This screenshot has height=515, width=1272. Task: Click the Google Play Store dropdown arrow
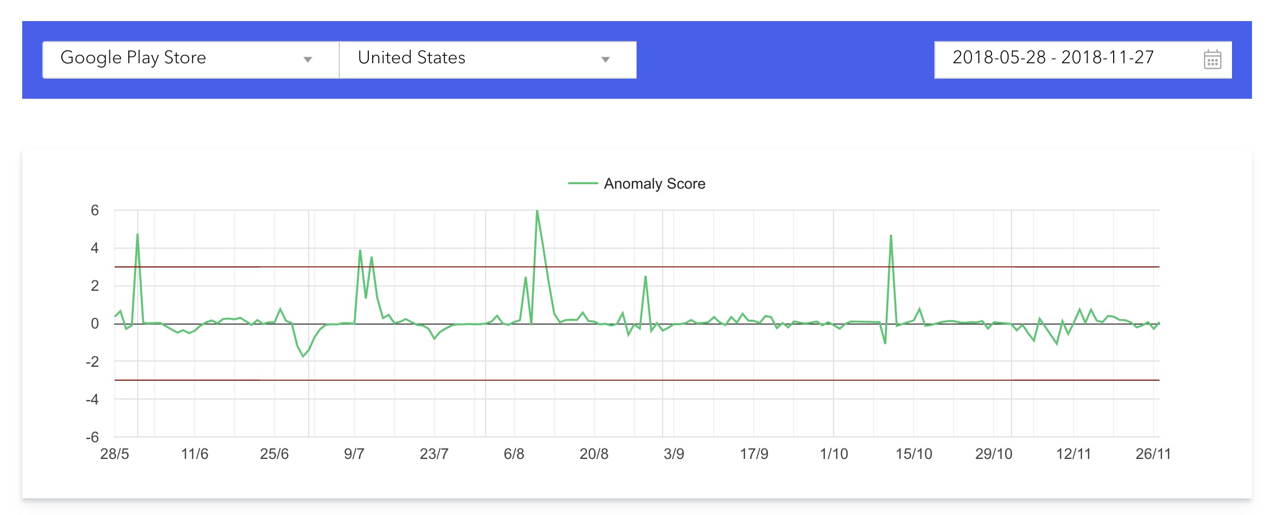(x=308, y=59)
